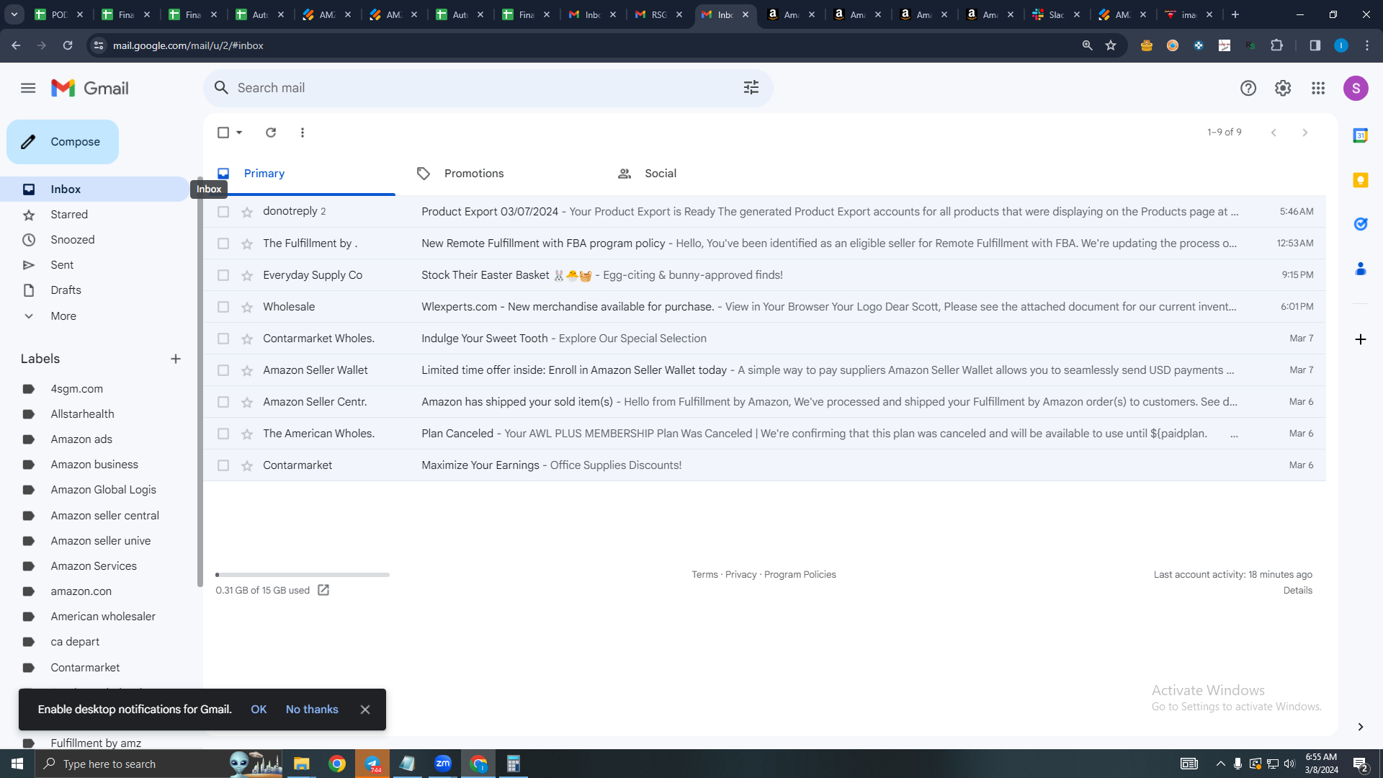Star the Amazon Seller Wallet email
The image size is (1383, 778).
click(x=247, y=370)
